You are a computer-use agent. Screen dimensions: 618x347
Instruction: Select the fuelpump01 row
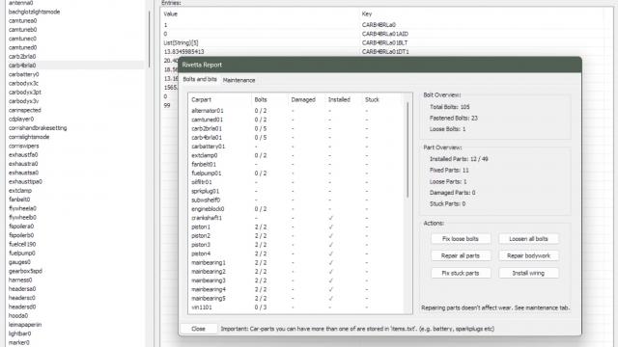pyautogui.click(x=296, y=173)
